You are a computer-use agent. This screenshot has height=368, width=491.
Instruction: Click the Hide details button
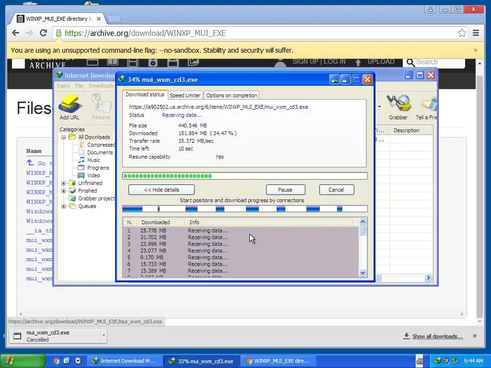pos(162,190)
